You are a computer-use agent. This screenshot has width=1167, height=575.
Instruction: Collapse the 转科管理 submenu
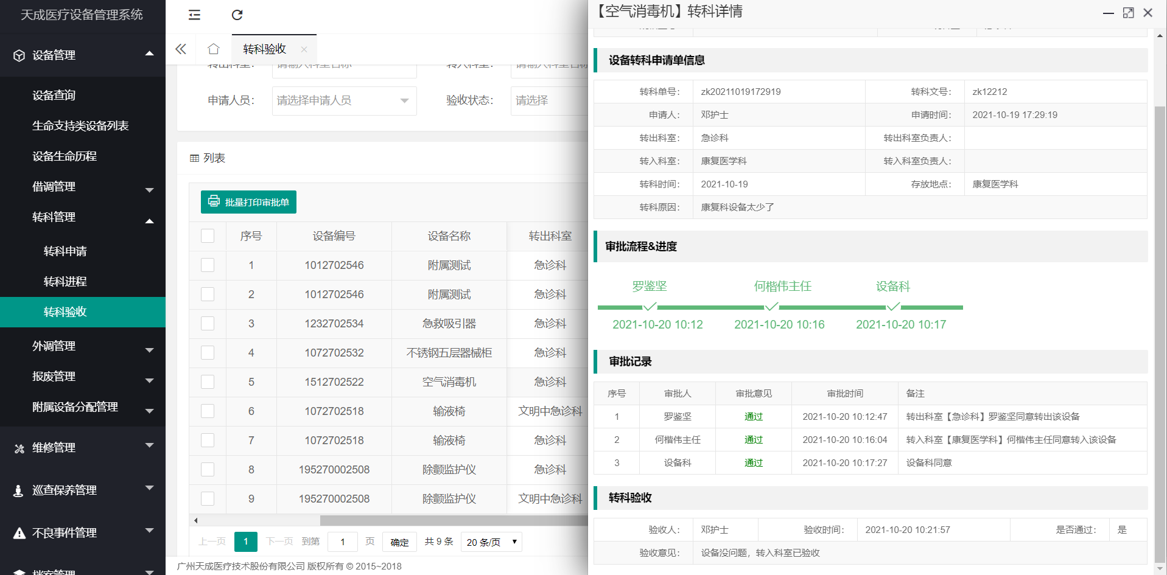tap(149, 220)
